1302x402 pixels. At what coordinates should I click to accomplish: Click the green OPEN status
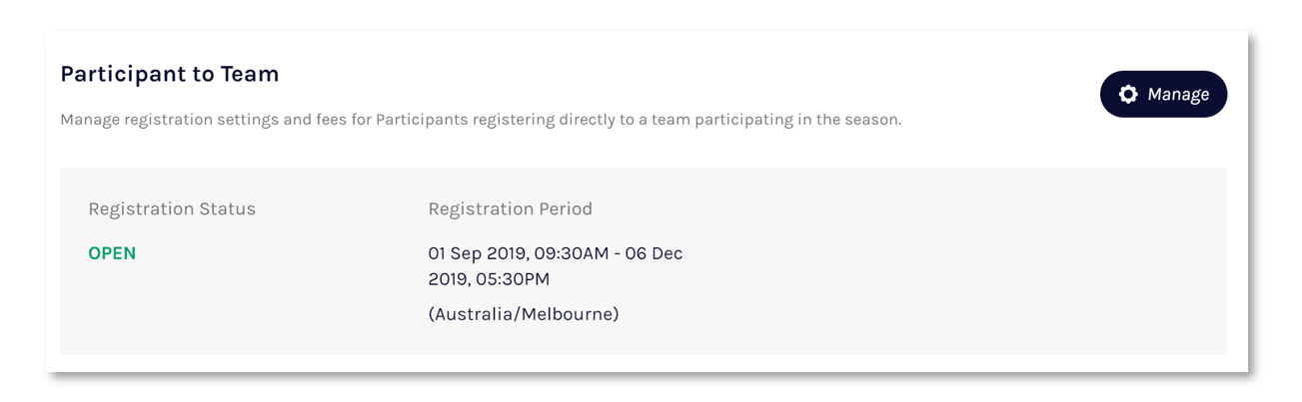[x=112, y=253]
